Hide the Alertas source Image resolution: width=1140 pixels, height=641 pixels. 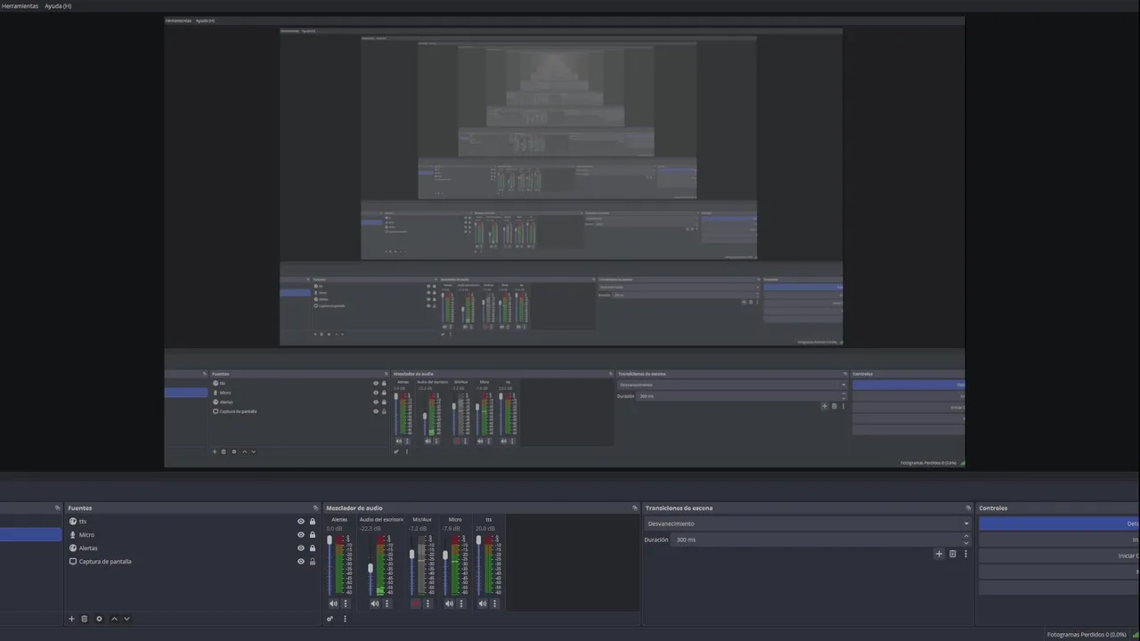tap(301, 548)
